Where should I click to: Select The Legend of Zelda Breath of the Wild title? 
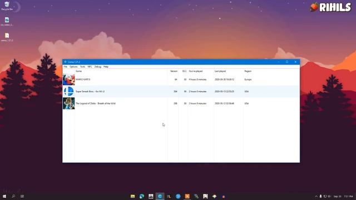pyautogui.click(x=96, y=103)
